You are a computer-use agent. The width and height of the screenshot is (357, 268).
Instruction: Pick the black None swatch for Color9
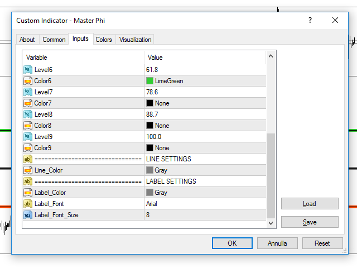point(149,148)
